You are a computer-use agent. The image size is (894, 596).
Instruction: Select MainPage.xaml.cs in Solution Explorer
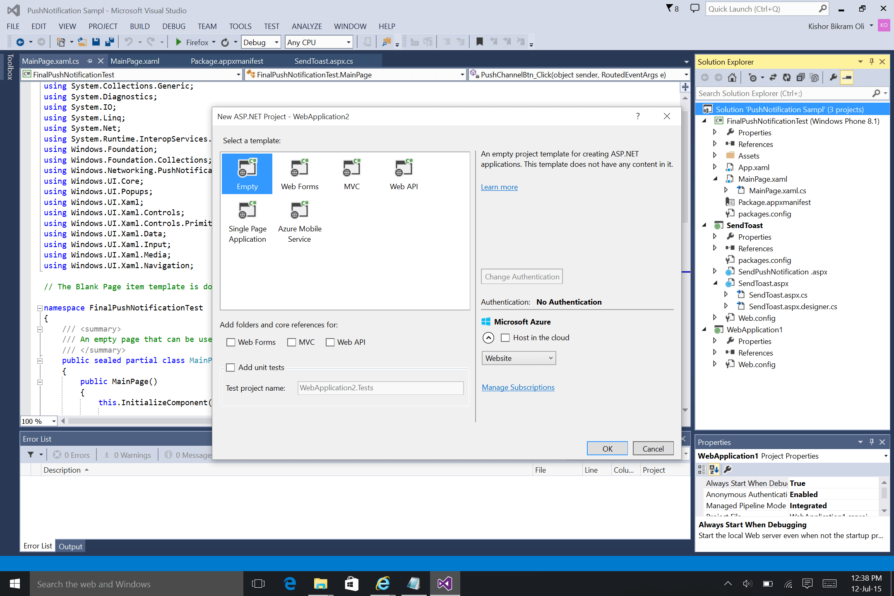(777, 191)
